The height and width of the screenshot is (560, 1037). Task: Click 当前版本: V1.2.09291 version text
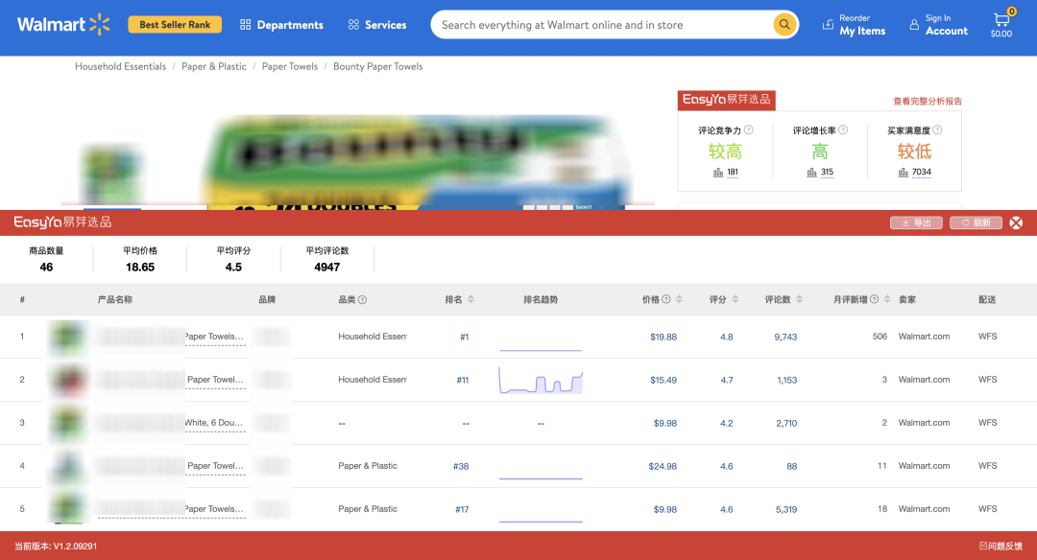tap(56, 547)
